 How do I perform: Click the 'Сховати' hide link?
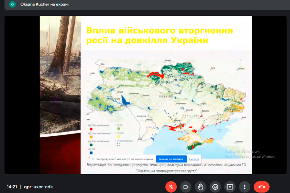[x=194, y=159]
